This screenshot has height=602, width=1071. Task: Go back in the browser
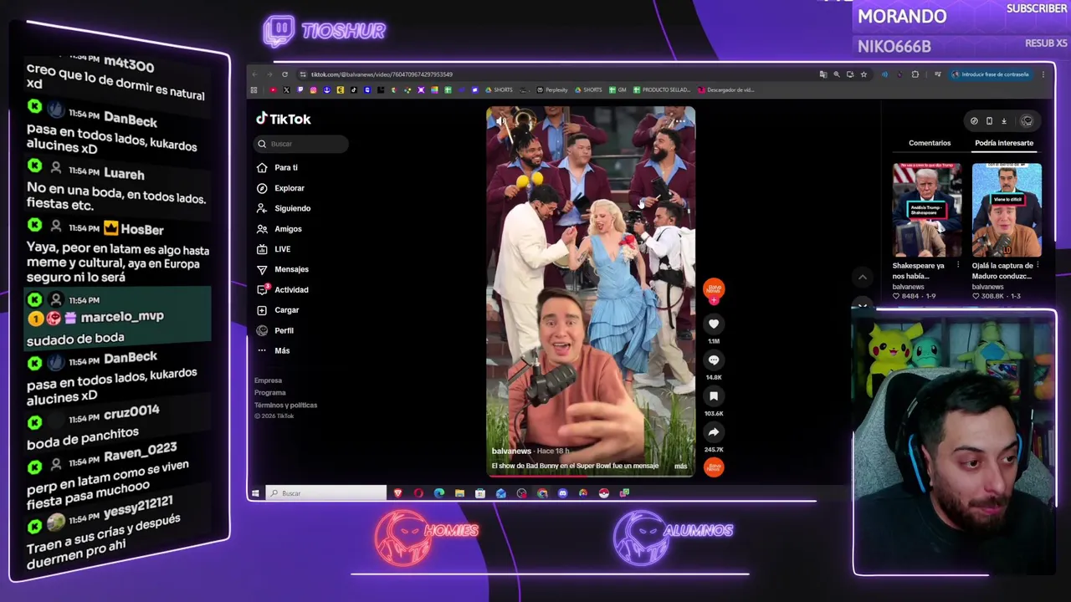point(254,74)
